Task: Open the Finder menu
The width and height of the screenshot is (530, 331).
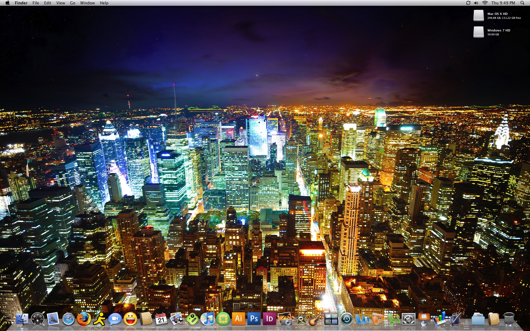Action: 21,3
